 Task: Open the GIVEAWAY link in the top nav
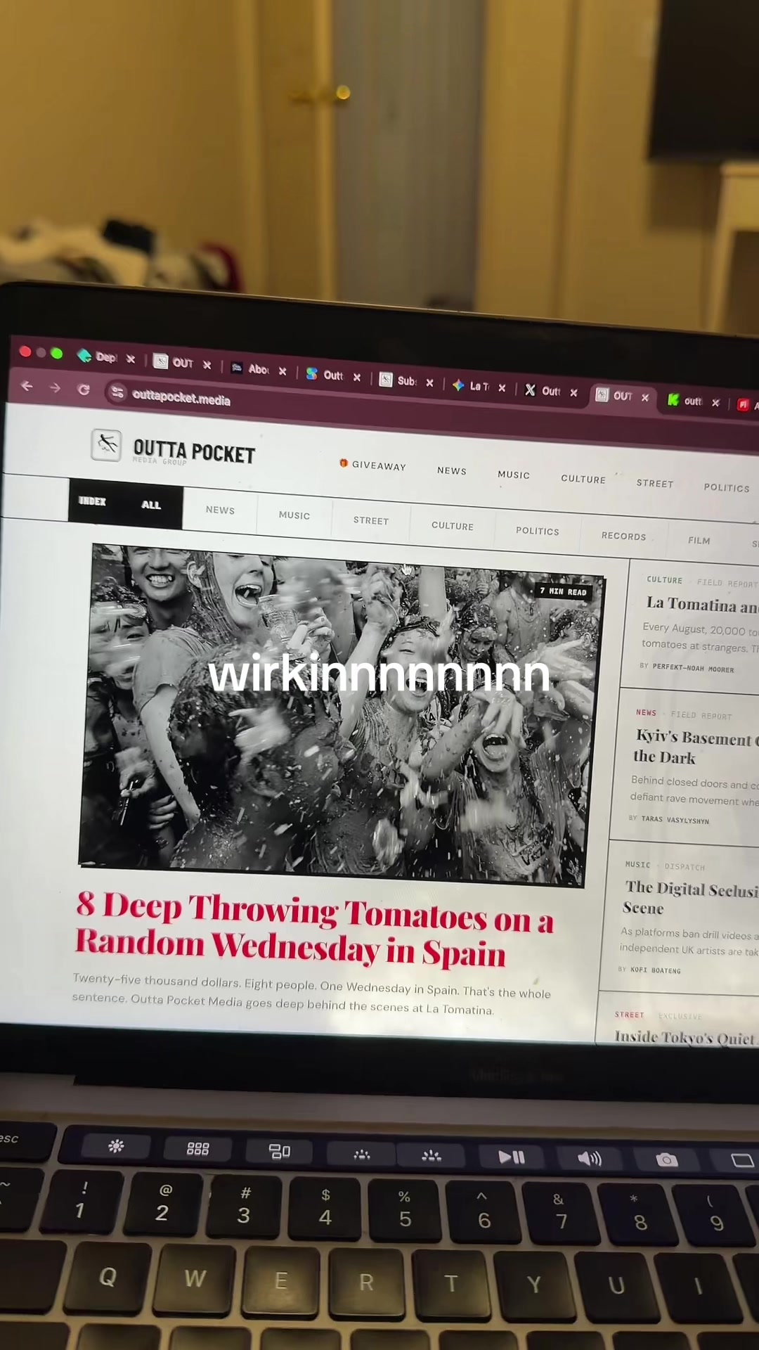(x=373, y=465)
